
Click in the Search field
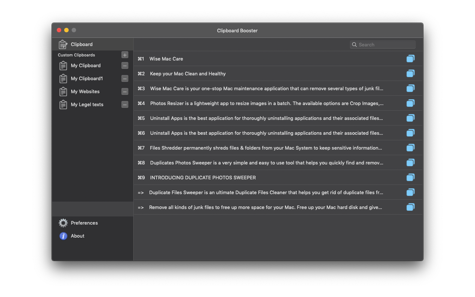383,45
